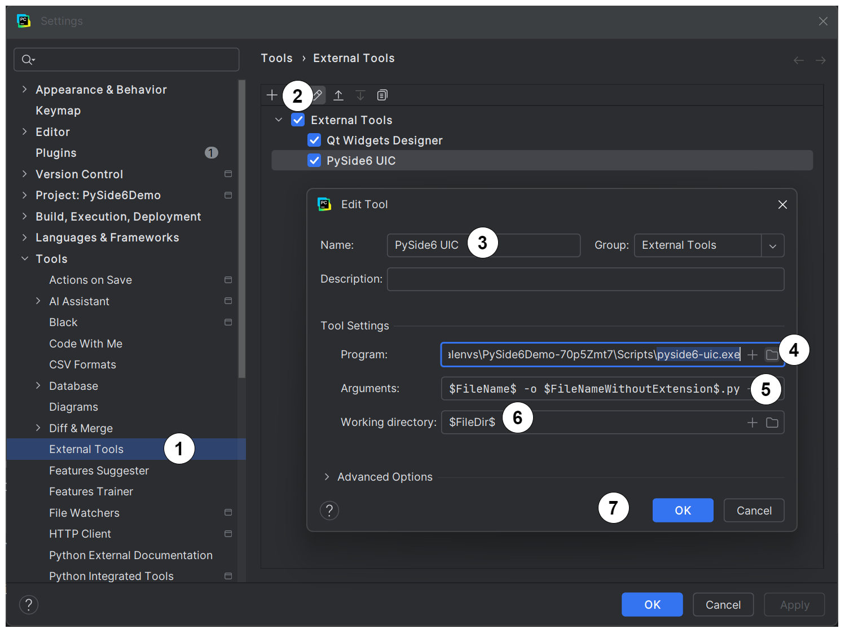845x633 pixels.
Task: Open folder picker for Working directory
Action: coord(772,422)
